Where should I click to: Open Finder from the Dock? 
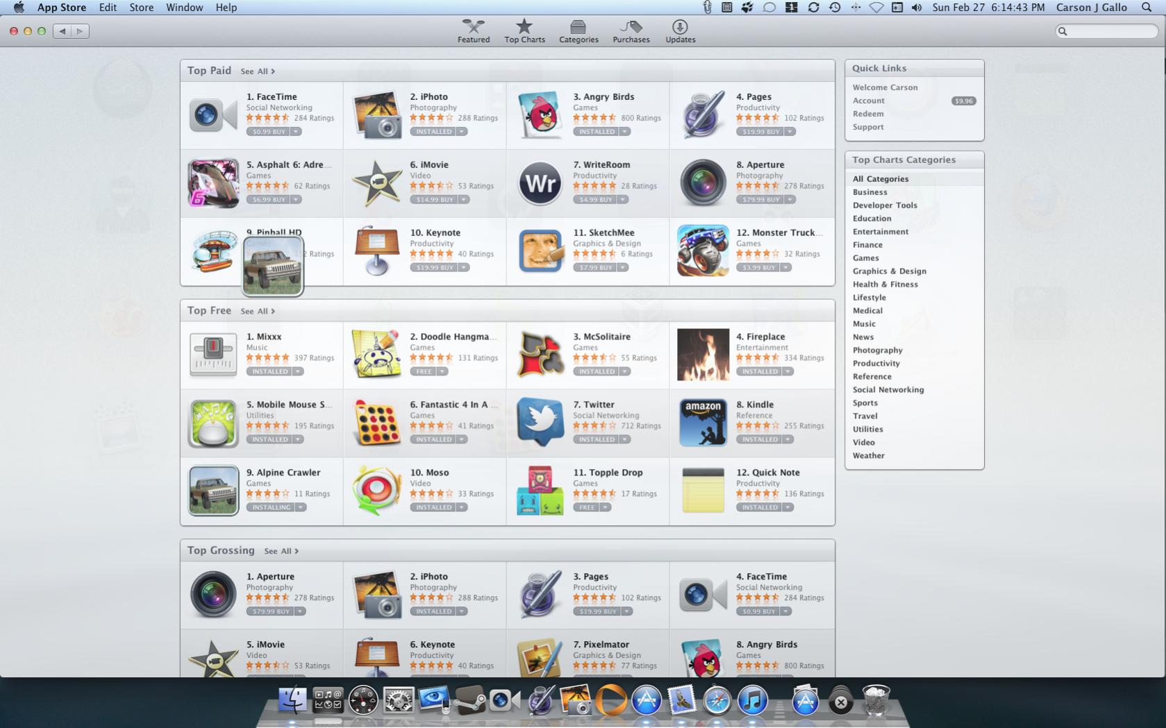pyautogui.click(x=292, y=700)
